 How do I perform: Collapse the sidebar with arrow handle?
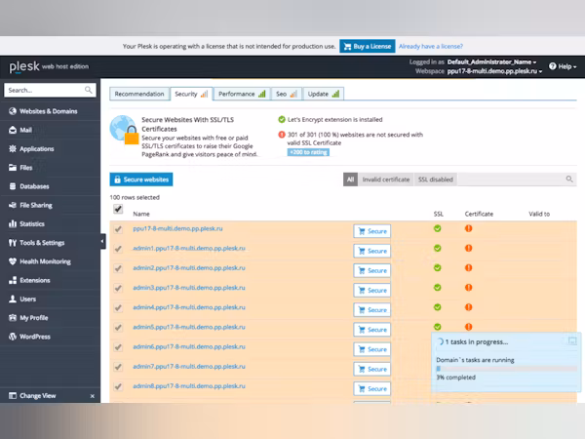pyautogui.click(x=102, y=241)
